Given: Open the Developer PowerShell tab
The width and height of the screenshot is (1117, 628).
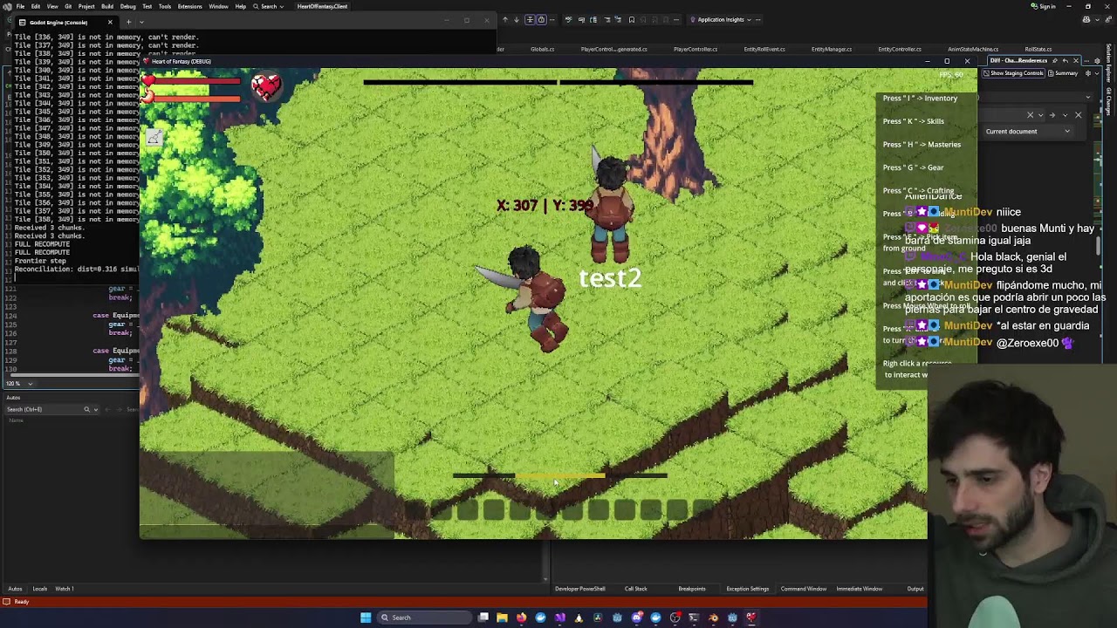Looking at the screenshot, I should (579, 589).
